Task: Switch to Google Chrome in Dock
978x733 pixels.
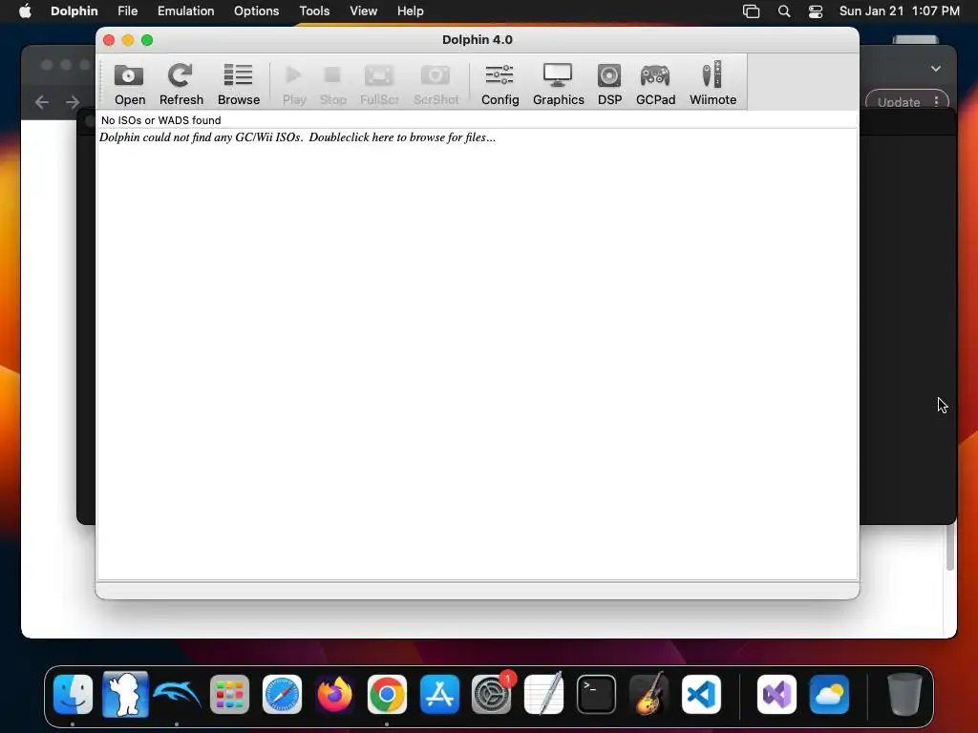Action: click(387, 695)
